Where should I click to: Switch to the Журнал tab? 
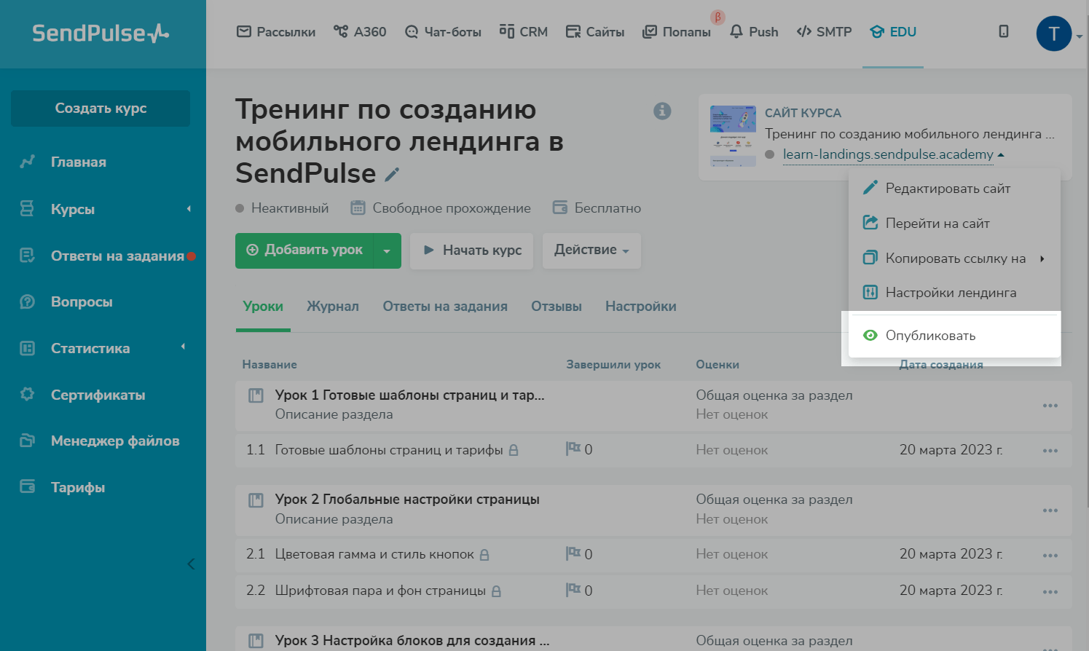click(x=332, y=307)
